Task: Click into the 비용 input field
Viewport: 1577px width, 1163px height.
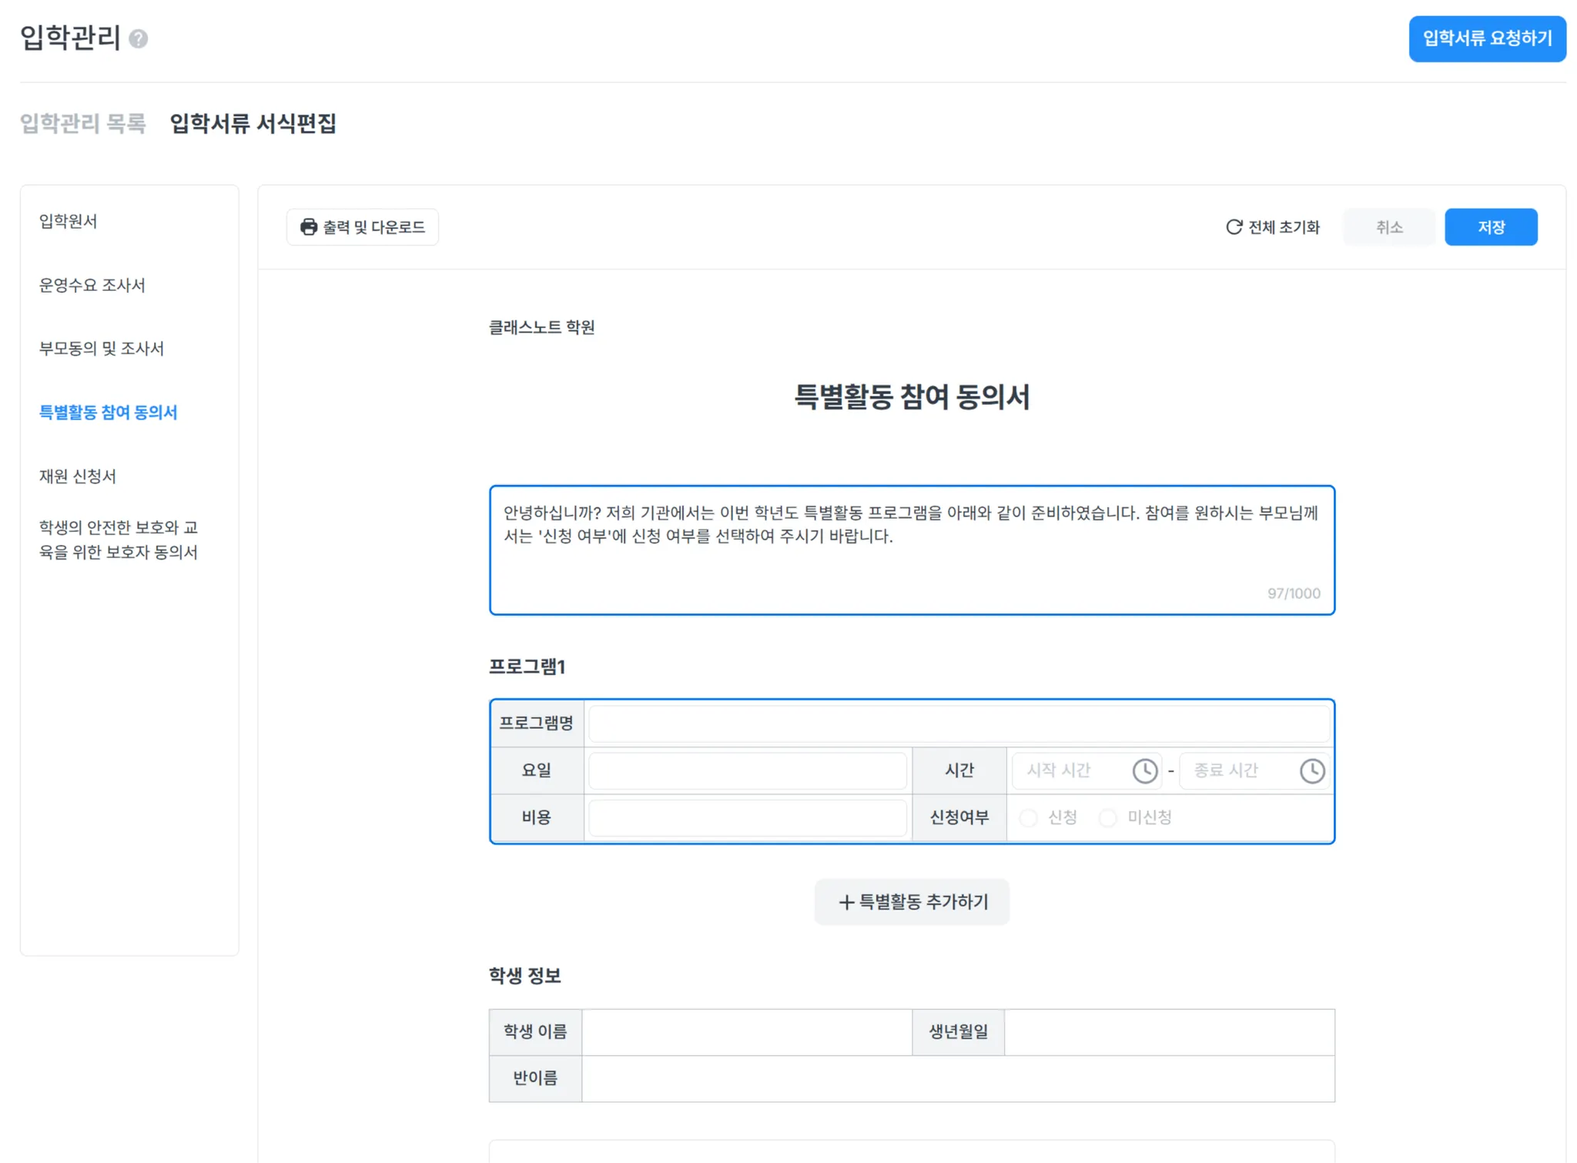Action: [747, 817]
